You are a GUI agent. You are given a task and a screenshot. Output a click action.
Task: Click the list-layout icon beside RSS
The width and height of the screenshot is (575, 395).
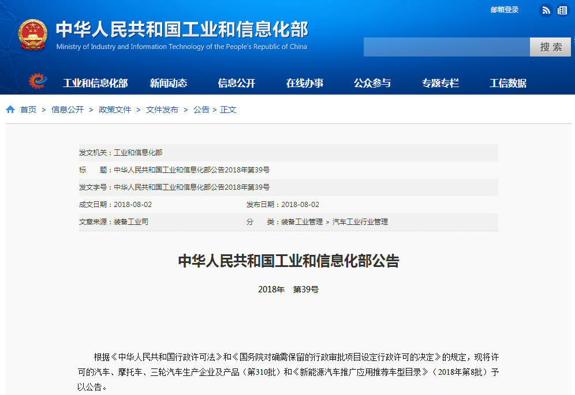[x=562, y=10]
